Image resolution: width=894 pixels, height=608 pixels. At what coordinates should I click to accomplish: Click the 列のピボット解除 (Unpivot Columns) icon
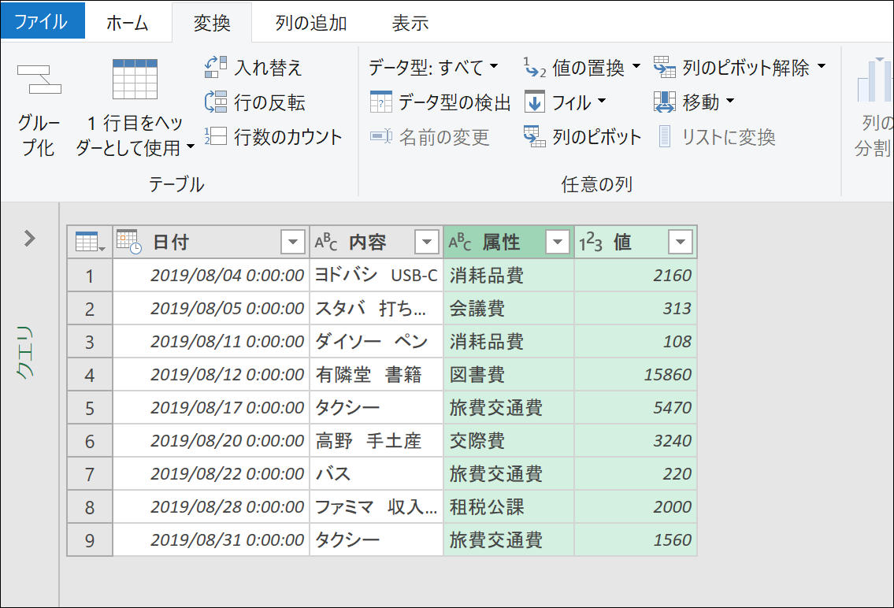(665, 67)
